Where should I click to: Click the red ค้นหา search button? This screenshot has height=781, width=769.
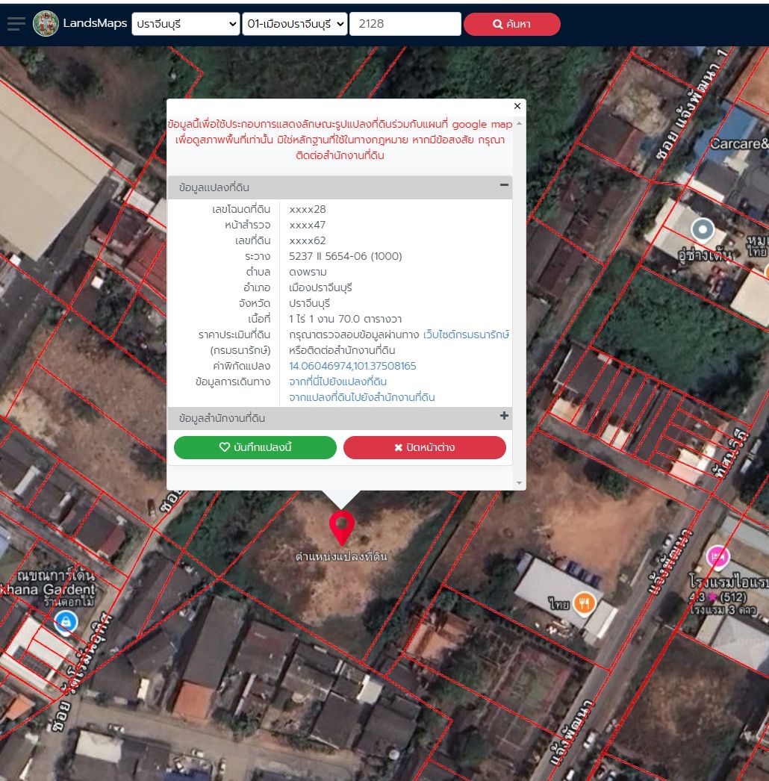coord(512,24)
